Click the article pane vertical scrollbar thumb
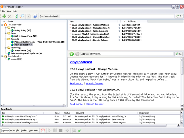Viewport: 184px width, 138px height. coord(182,67)
